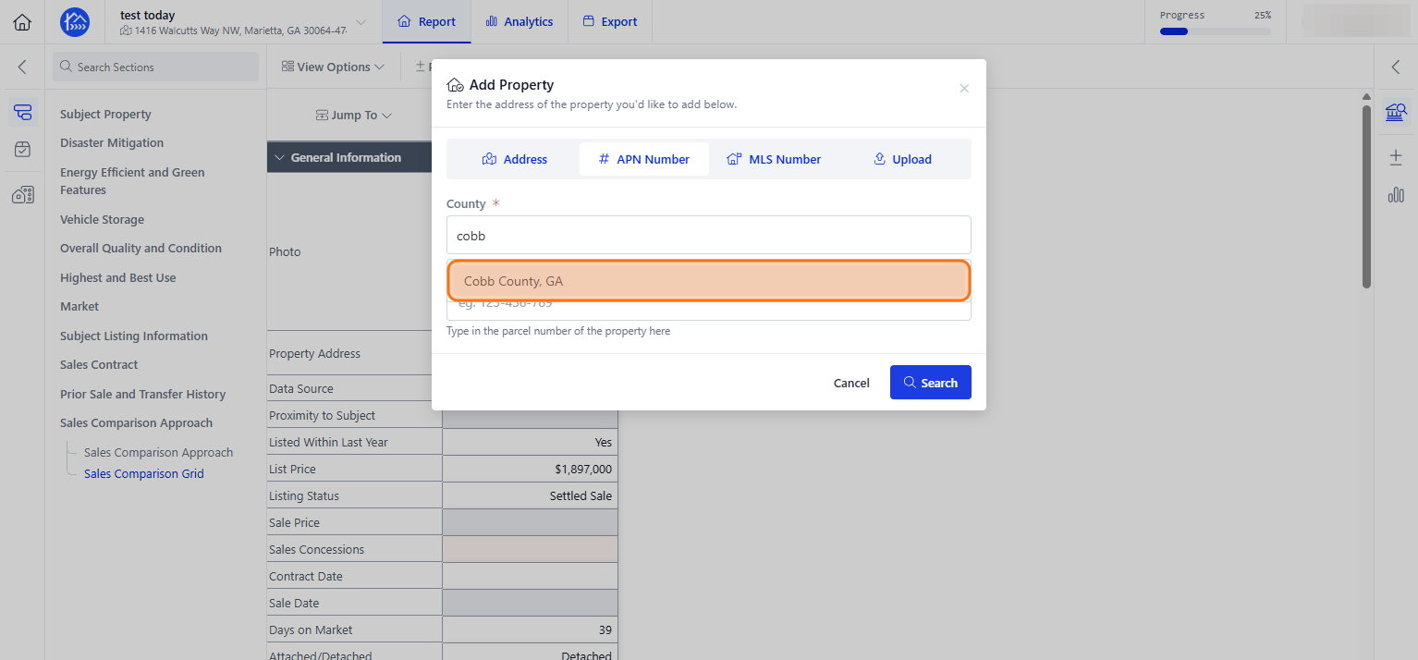Image resolution: width=1418 pixels, height=660 pixels.
Task: Select the Cobb County, GA suggestion
Action: pyautogui.click(x=709, y=281)
